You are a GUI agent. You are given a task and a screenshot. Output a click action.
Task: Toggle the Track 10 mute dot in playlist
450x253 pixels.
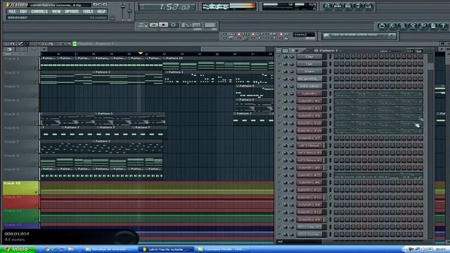(36, 192)
